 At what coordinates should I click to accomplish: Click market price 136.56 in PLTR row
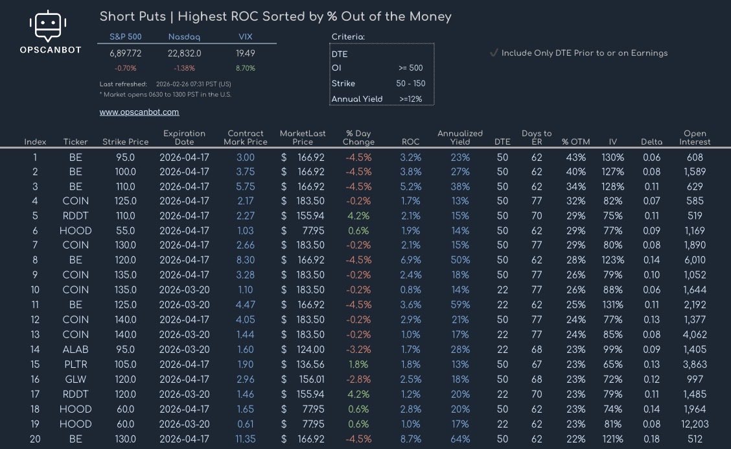(310, 364)
